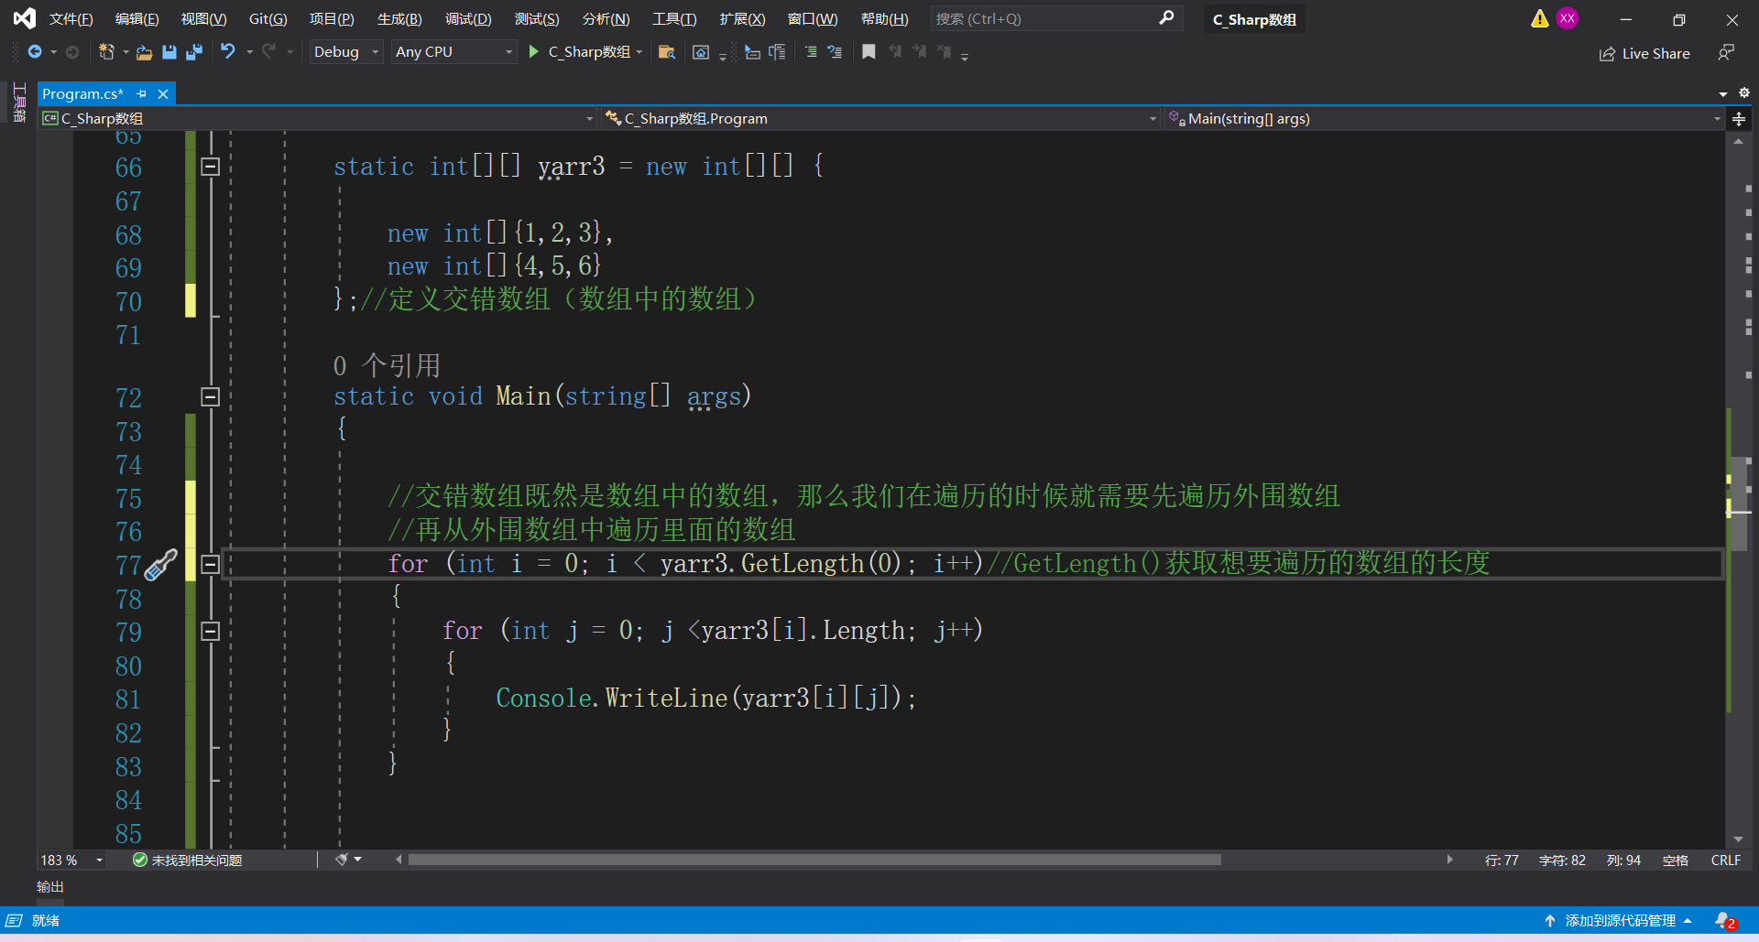
Task: Click the split editor window icon
Action: pos(1739,119)
